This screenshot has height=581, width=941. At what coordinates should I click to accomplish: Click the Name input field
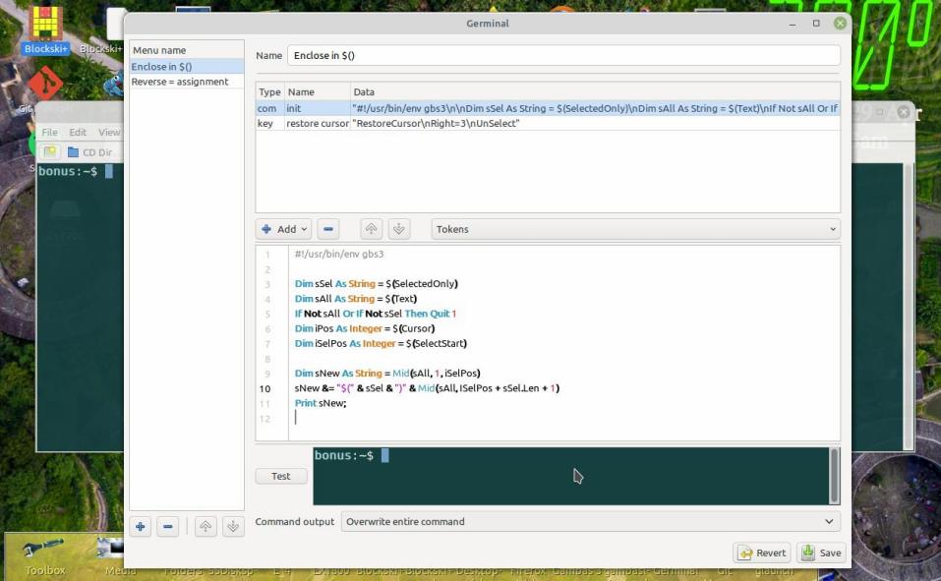(563, 56)
